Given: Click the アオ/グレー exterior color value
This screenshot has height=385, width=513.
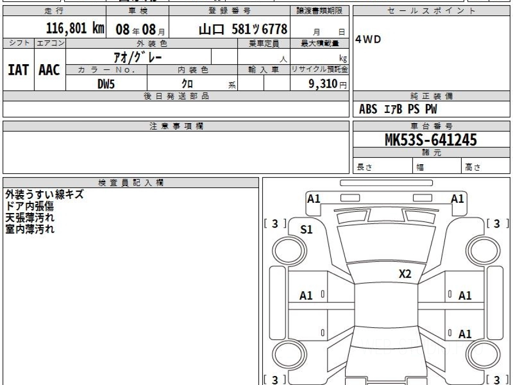Looking at the screenshot, I should (138, 57).
